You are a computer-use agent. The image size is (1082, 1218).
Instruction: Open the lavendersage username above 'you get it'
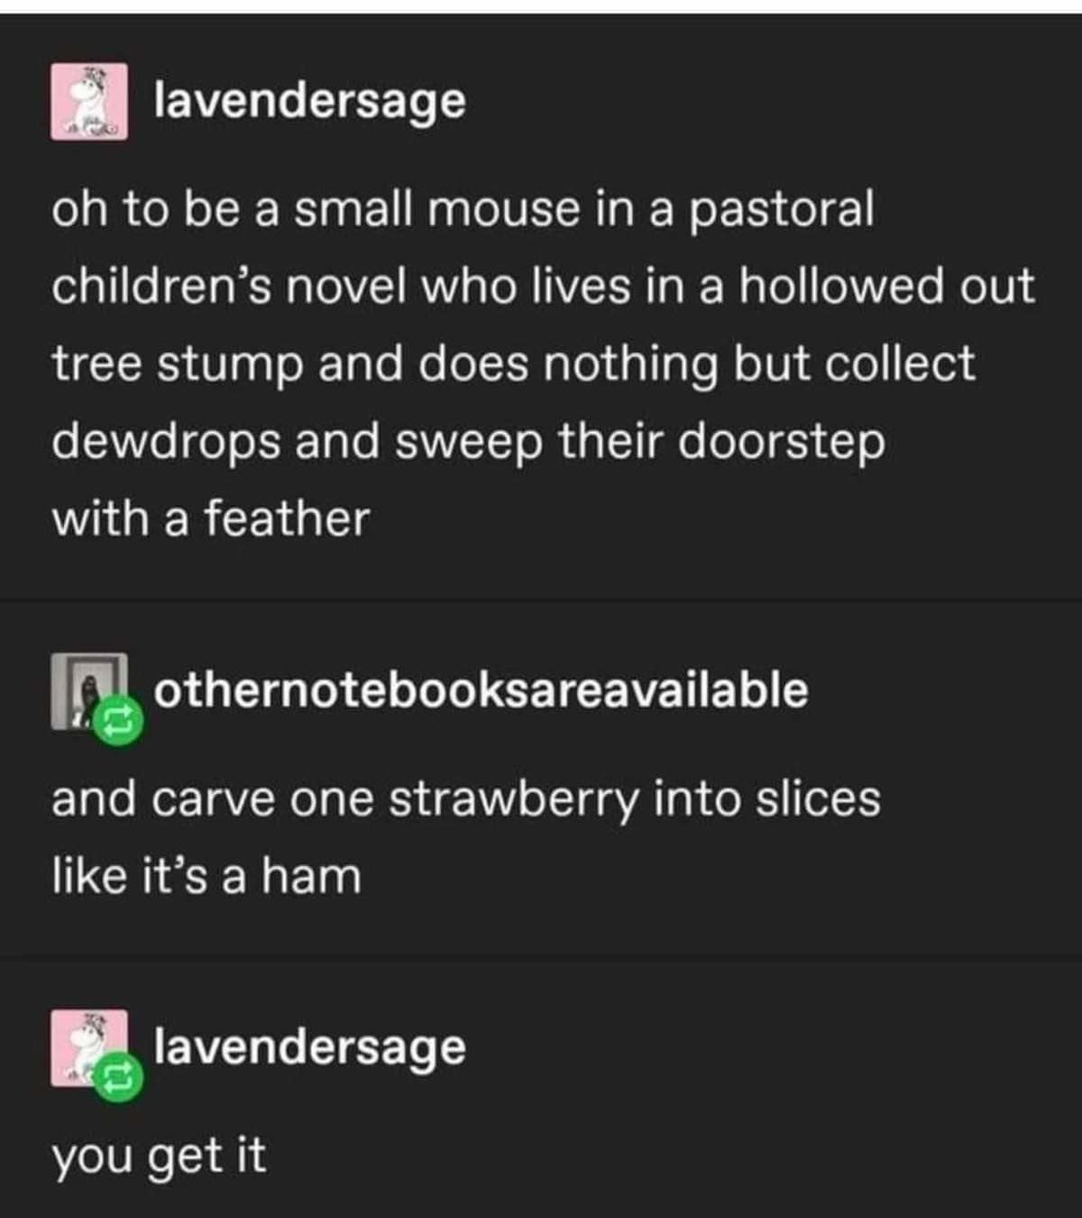point(310,1047)
